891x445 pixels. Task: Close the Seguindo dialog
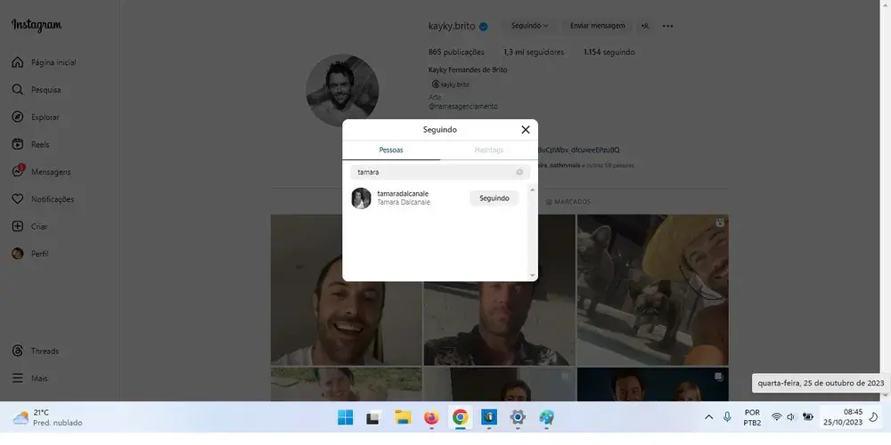(525, 130)
